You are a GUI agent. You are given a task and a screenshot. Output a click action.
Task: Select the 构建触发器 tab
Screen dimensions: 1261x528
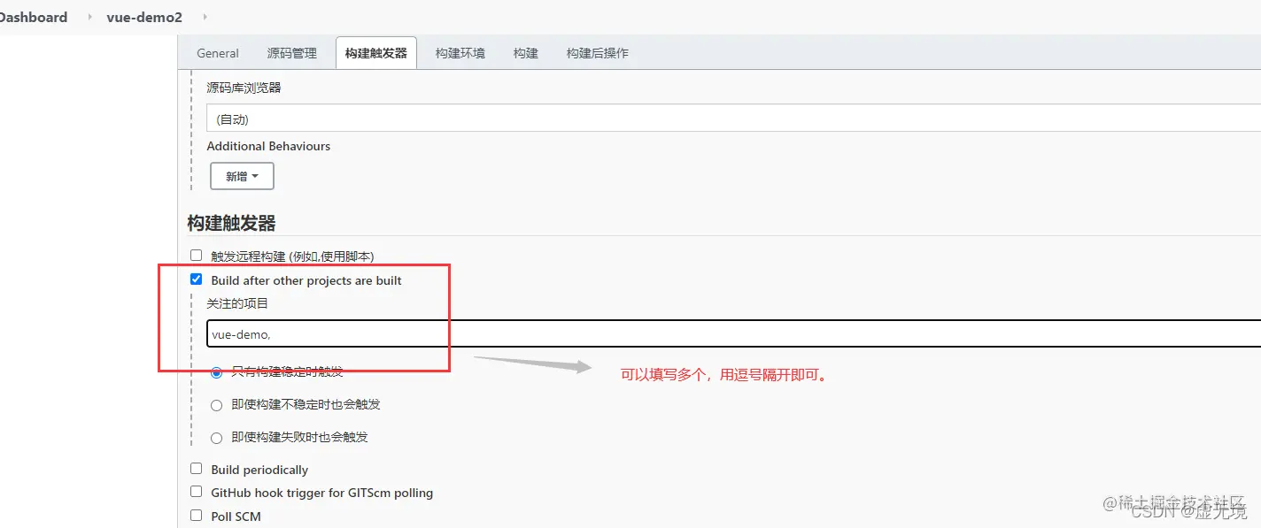375,52
